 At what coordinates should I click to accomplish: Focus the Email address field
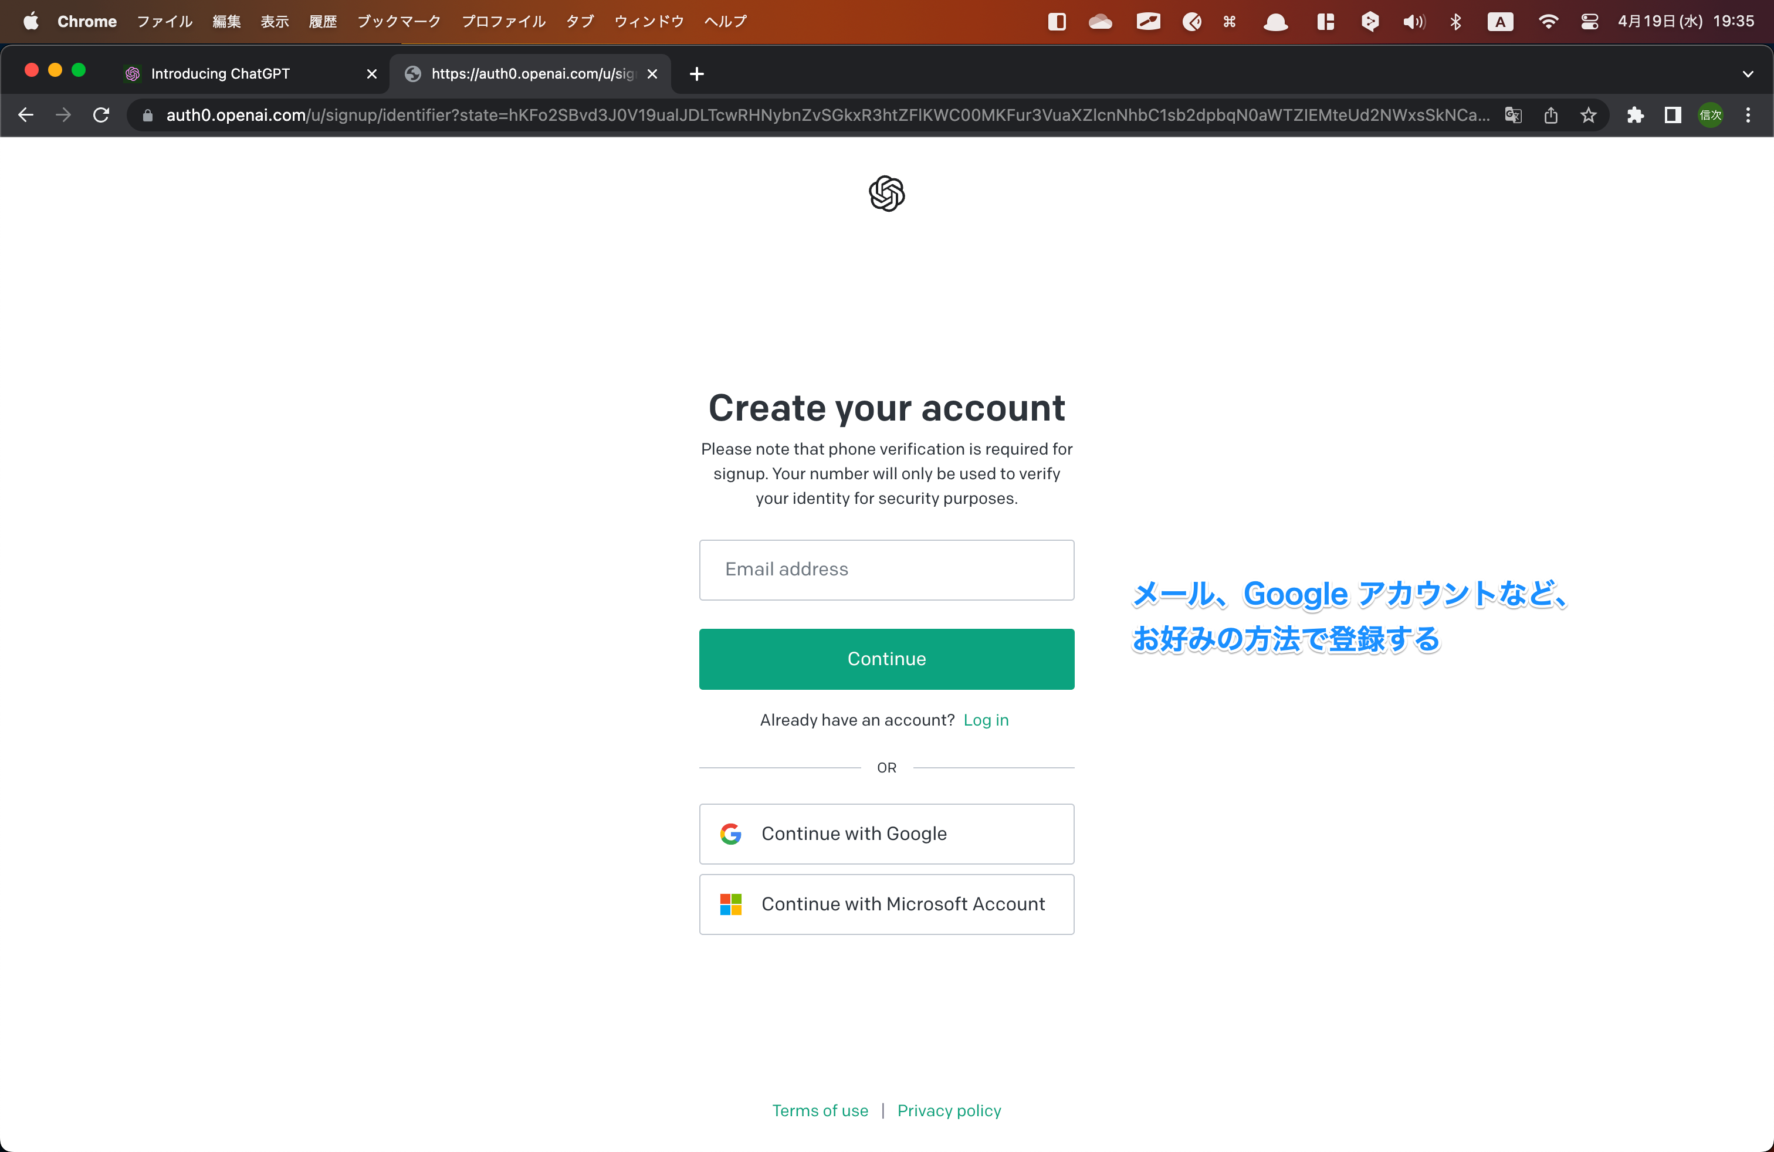click(x=886, y=570)
